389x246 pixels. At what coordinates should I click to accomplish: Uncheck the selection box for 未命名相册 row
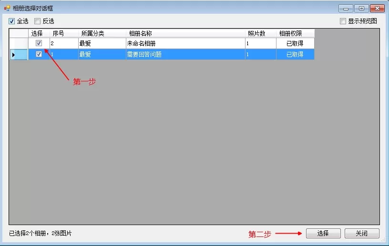click(x=39, y=43)
